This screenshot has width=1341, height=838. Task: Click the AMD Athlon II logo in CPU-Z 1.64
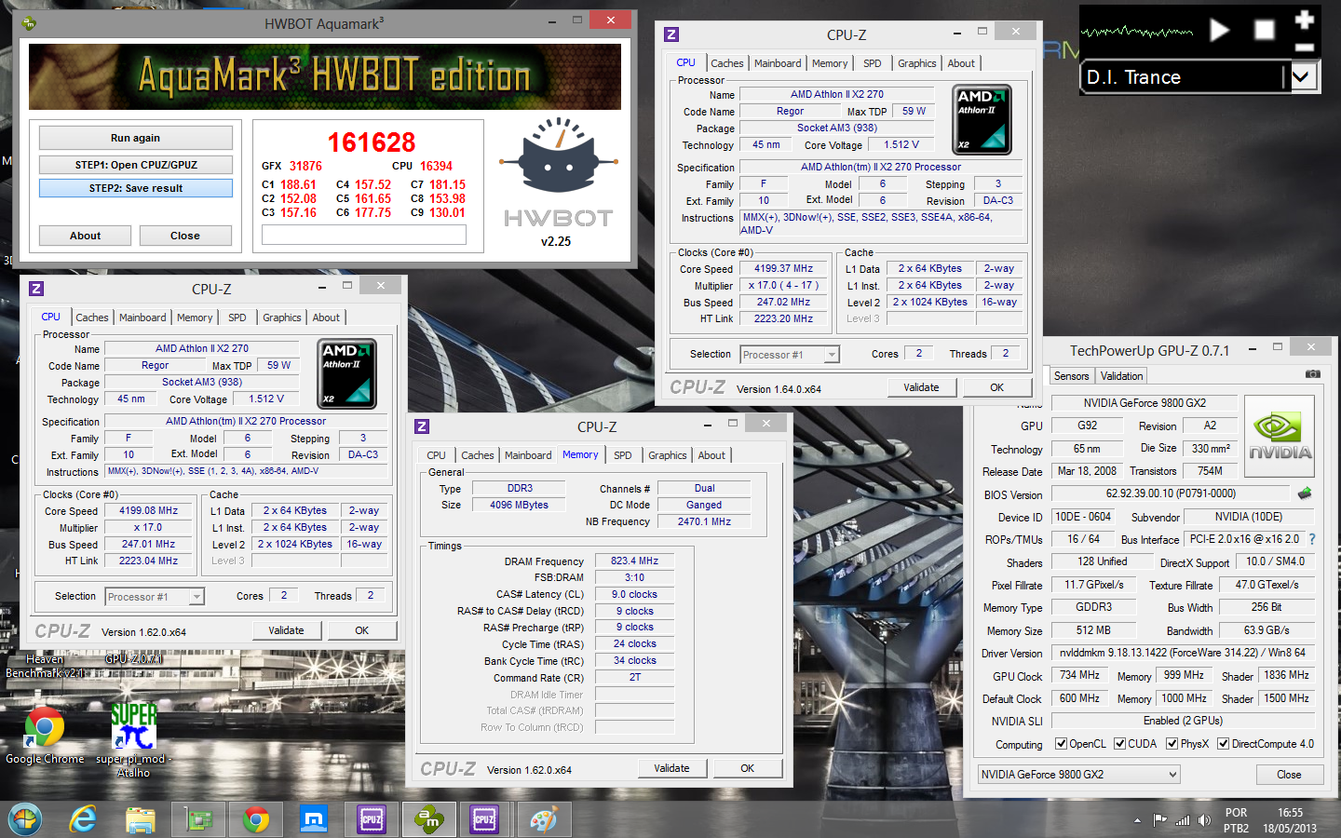point(982,119)
